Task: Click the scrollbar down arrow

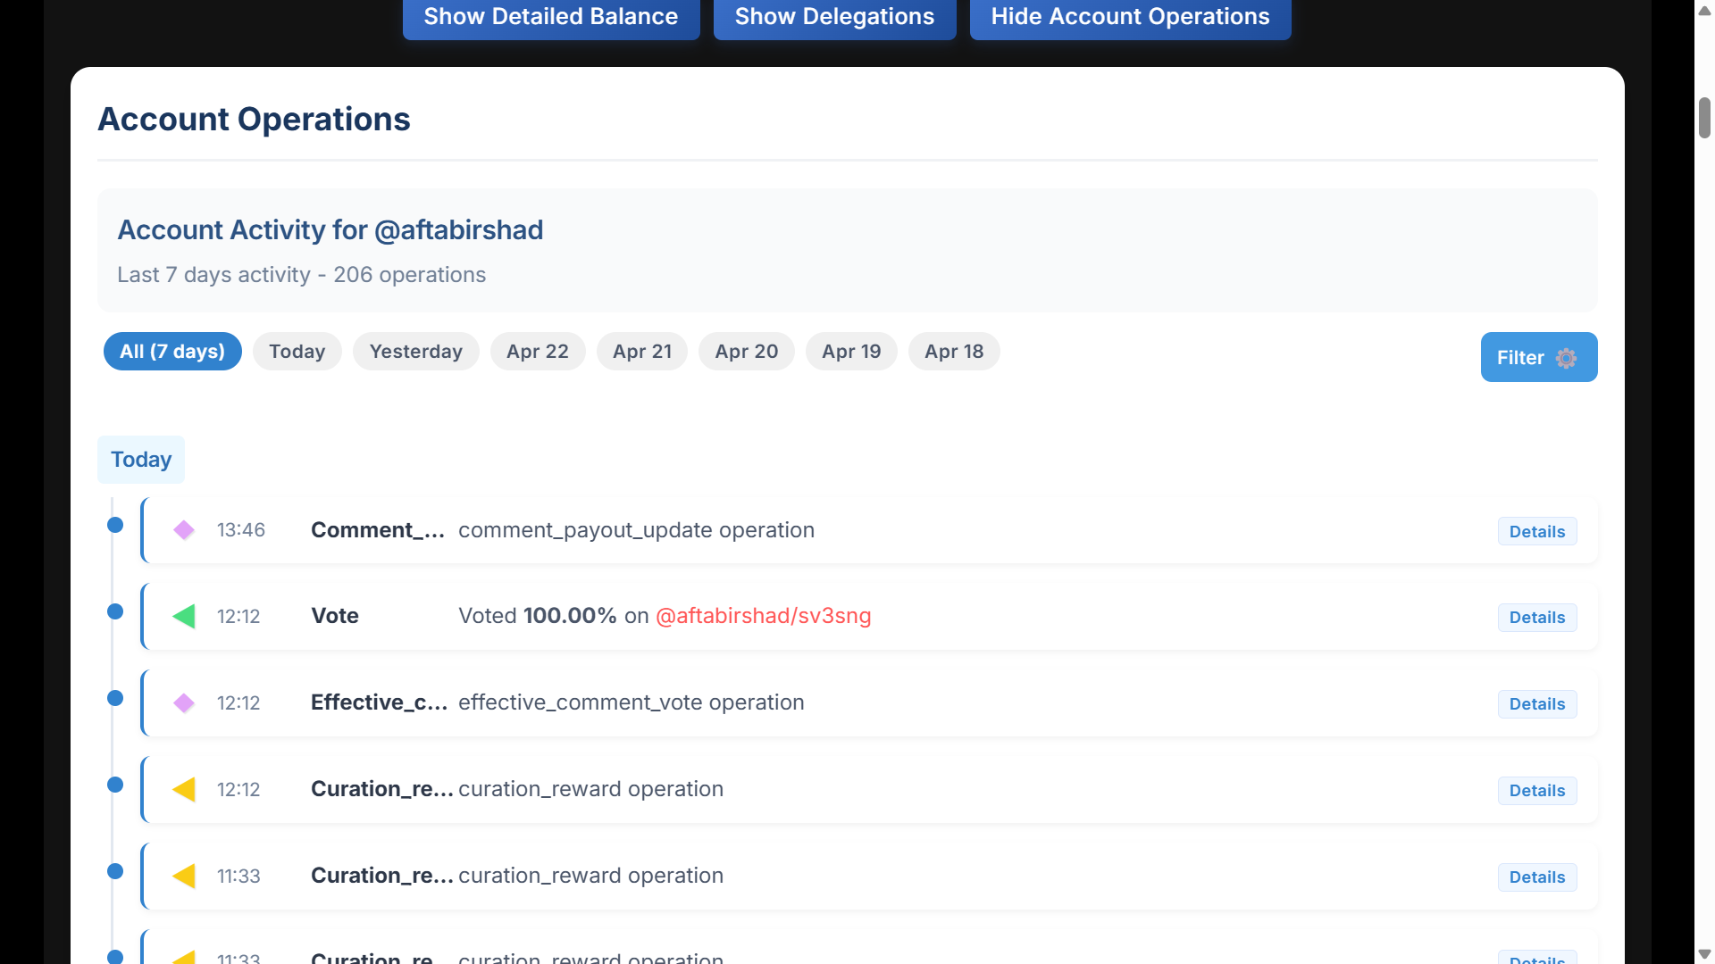Action: click(x=1704, y=954)
